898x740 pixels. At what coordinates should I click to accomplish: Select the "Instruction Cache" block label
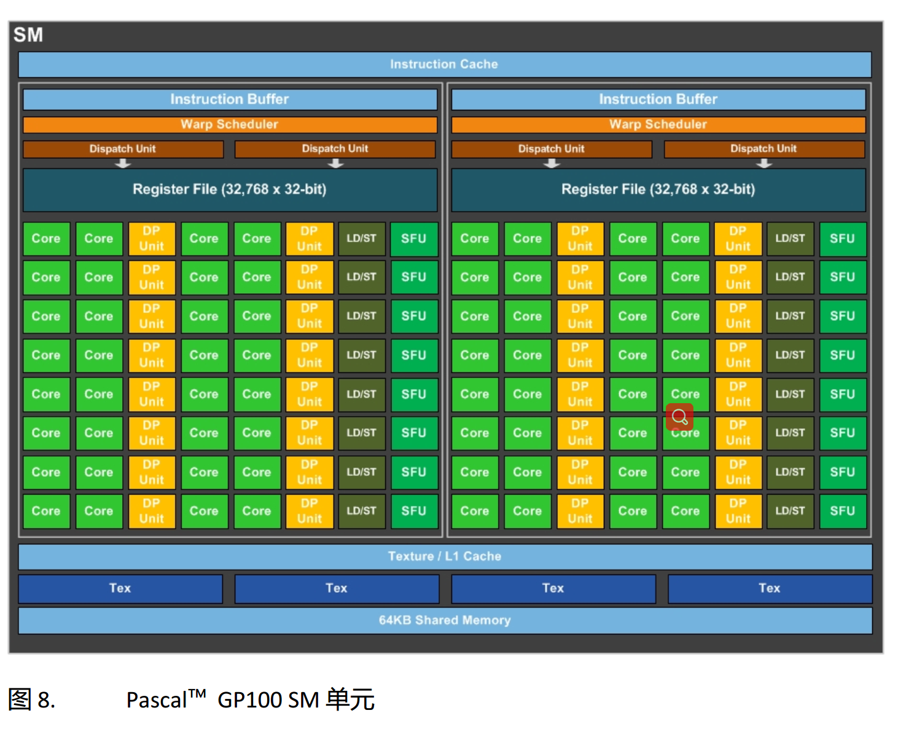[x=444, y=64]
